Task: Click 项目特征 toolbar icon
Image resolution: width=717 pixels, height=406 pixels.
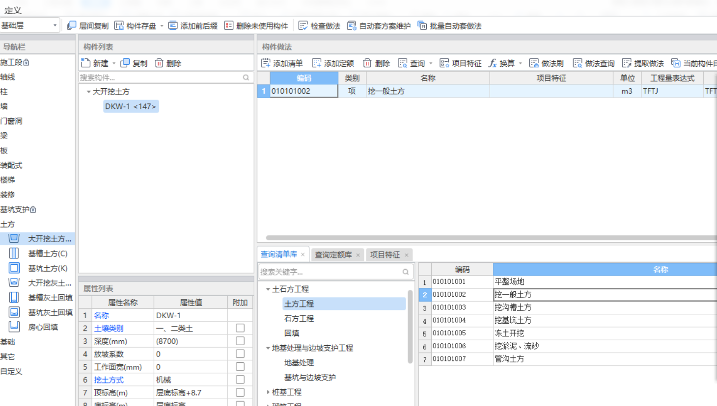Action: click(444, 63)
